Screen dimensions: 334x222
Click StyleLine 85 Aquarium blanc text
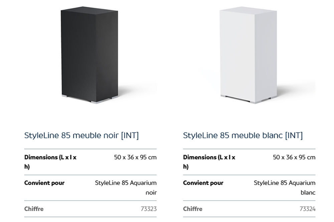pyautogui.click(x=285, y=188)
